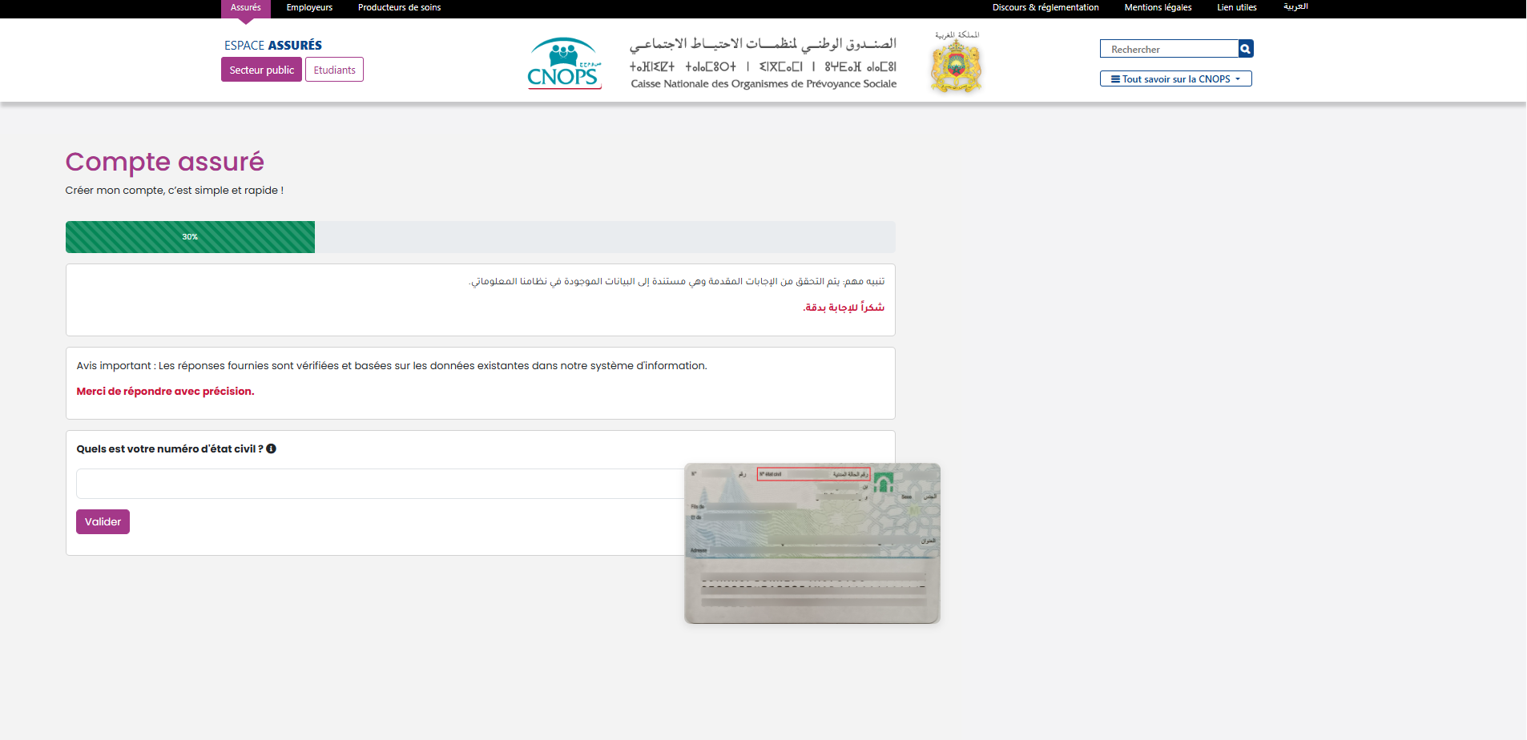
Task: Click the CNOPS logo
Action: tap(564, 63)
